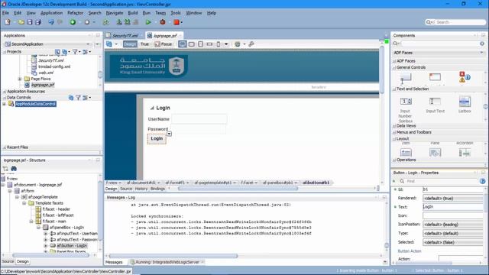This screenshot has width=489, height=275.
Task: Collapse the General Controls component section
Action: (394, 68)
